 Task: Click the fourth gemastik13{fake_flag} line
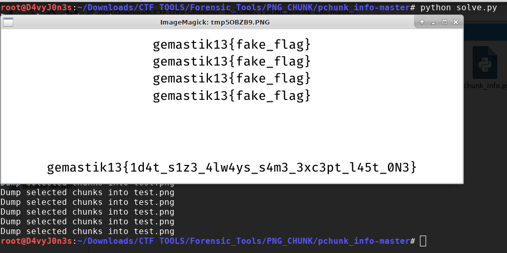click(x=231, y=95)
